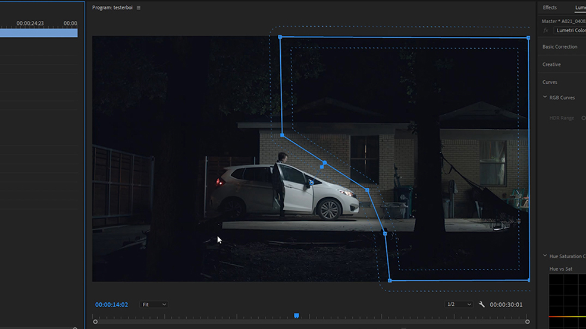Viewport: 586px width, 329px height.
Task: Open the 1/2 playback resolution dropdown
Action: [x=459, y=305]
